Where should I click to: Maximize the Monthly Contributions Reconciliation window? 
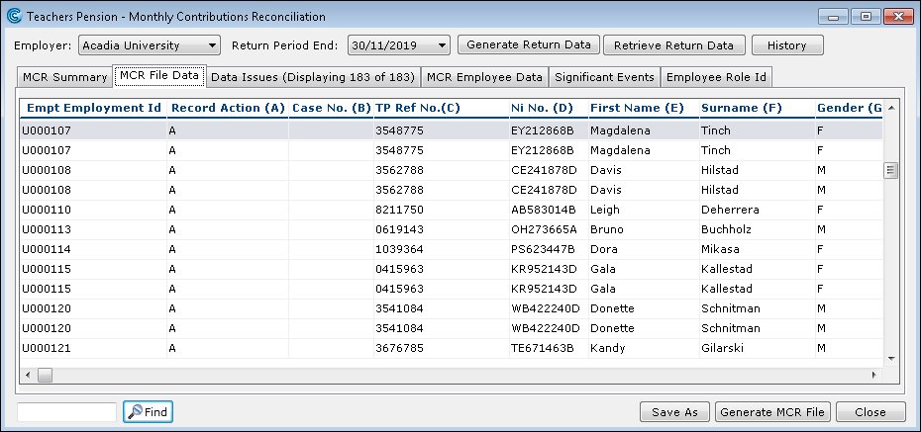[867, 17]
